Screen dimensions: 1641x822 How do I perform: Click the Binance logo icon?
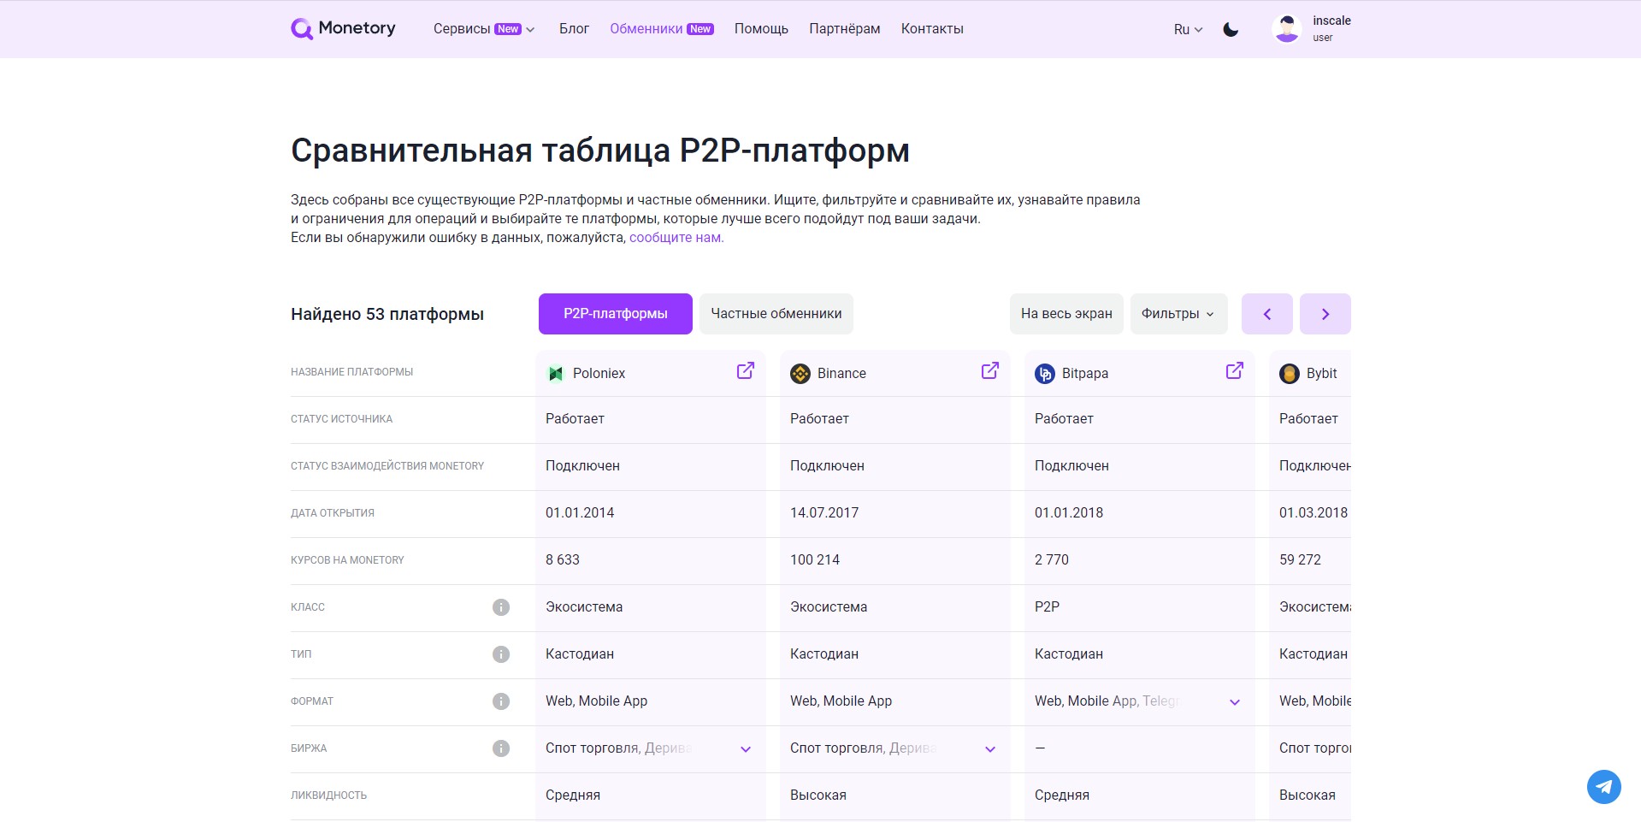(x=800, y=374)
